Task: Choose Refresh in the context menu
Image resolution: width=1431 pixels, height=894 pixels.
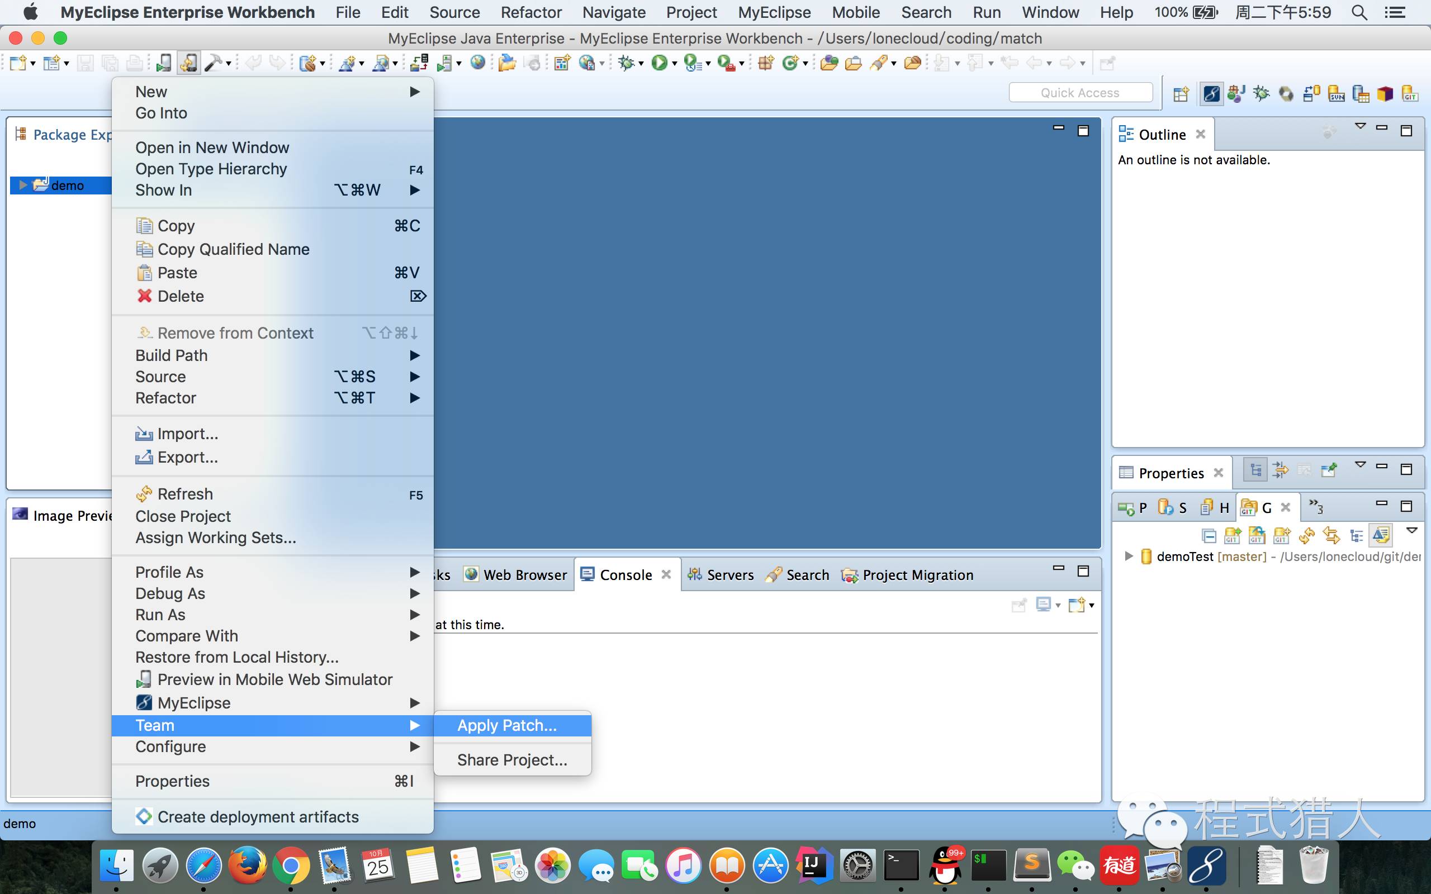Action: coord(184,494)
